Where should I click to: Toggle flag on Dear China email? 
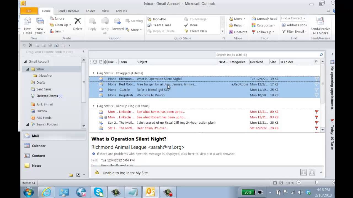point(317,128)
